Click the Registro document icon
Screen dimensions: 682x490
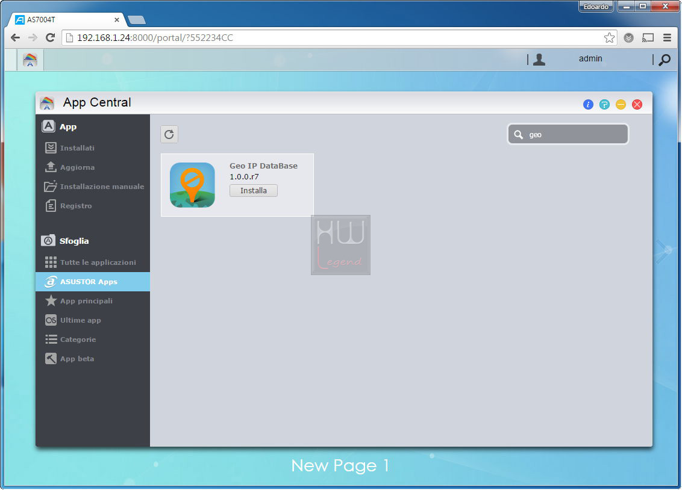click(51, 205)
